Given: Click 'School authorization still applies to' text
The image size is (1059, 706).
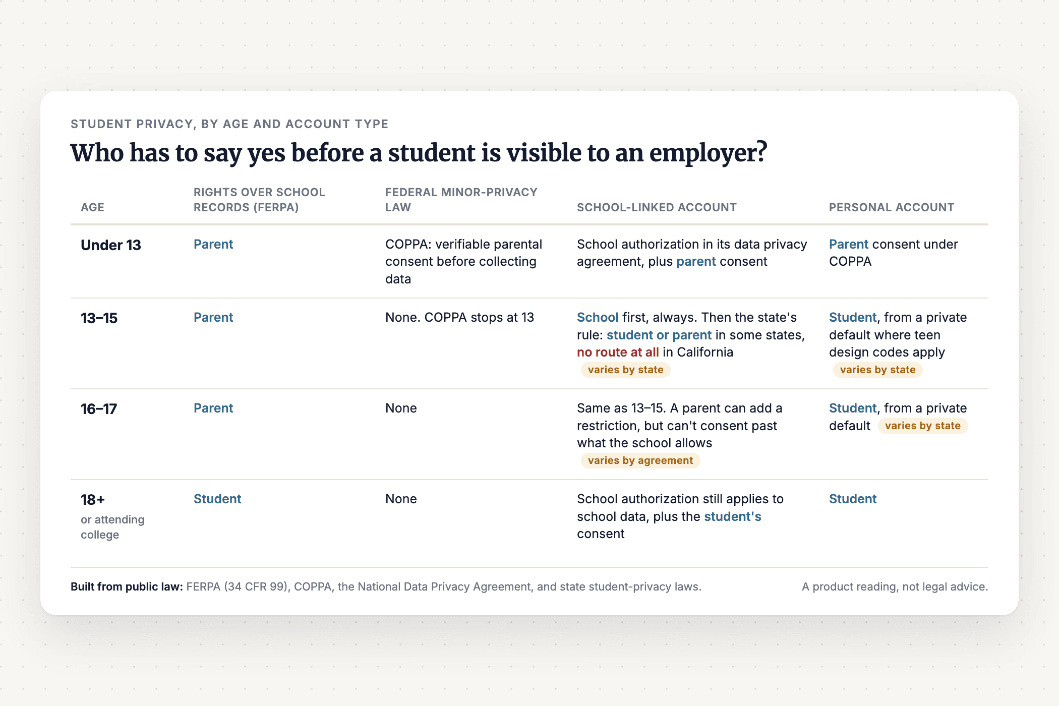Looking at the screenshot, I should point(680,499).
